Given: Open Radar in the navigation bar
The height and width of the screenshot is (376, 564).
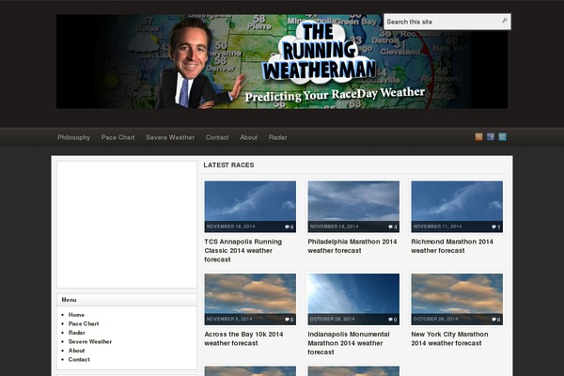Looking at the screenshot, I should 277,137.
